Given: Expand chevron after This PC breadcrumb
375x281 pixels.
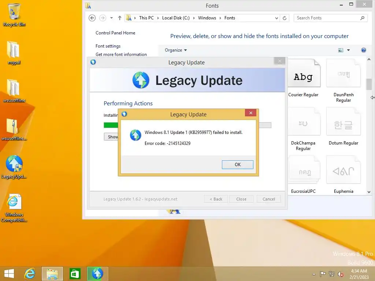Looking at the screenshot, I should [158, 18].
